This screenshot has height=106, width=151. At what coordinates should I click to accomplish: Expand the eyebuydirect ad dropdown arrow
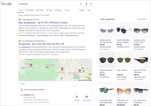45,41
